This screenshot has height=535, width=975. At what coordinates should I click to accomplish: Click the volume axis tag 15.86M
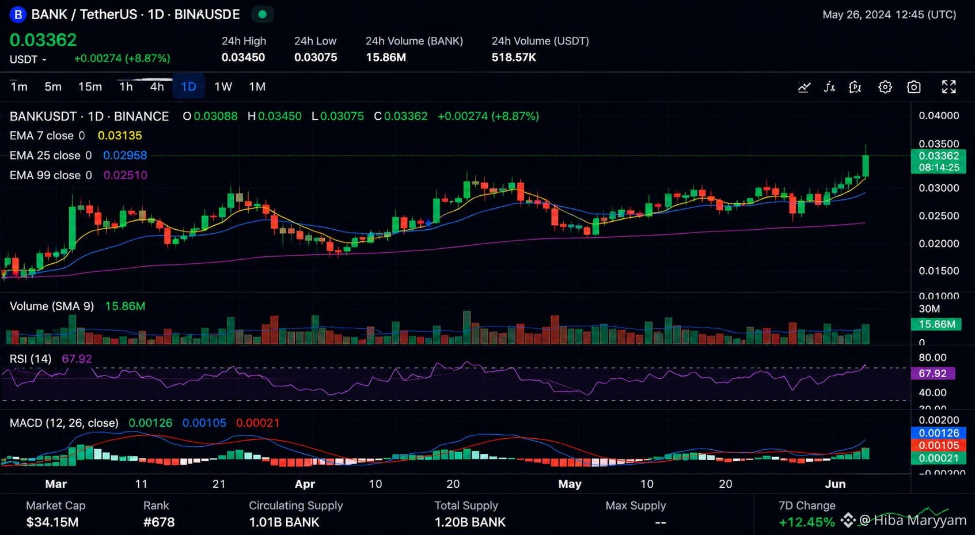936,324
